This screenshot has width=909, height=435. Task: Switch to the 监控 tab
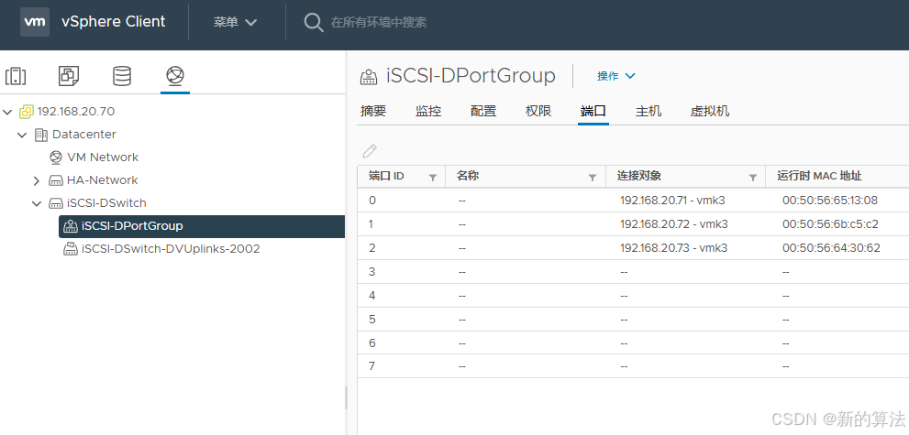(428, 111)
